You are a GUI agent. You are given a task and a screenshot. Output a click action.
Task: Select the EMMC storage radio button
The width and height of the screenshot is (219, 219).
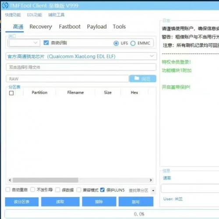click(x=133, y=43)
